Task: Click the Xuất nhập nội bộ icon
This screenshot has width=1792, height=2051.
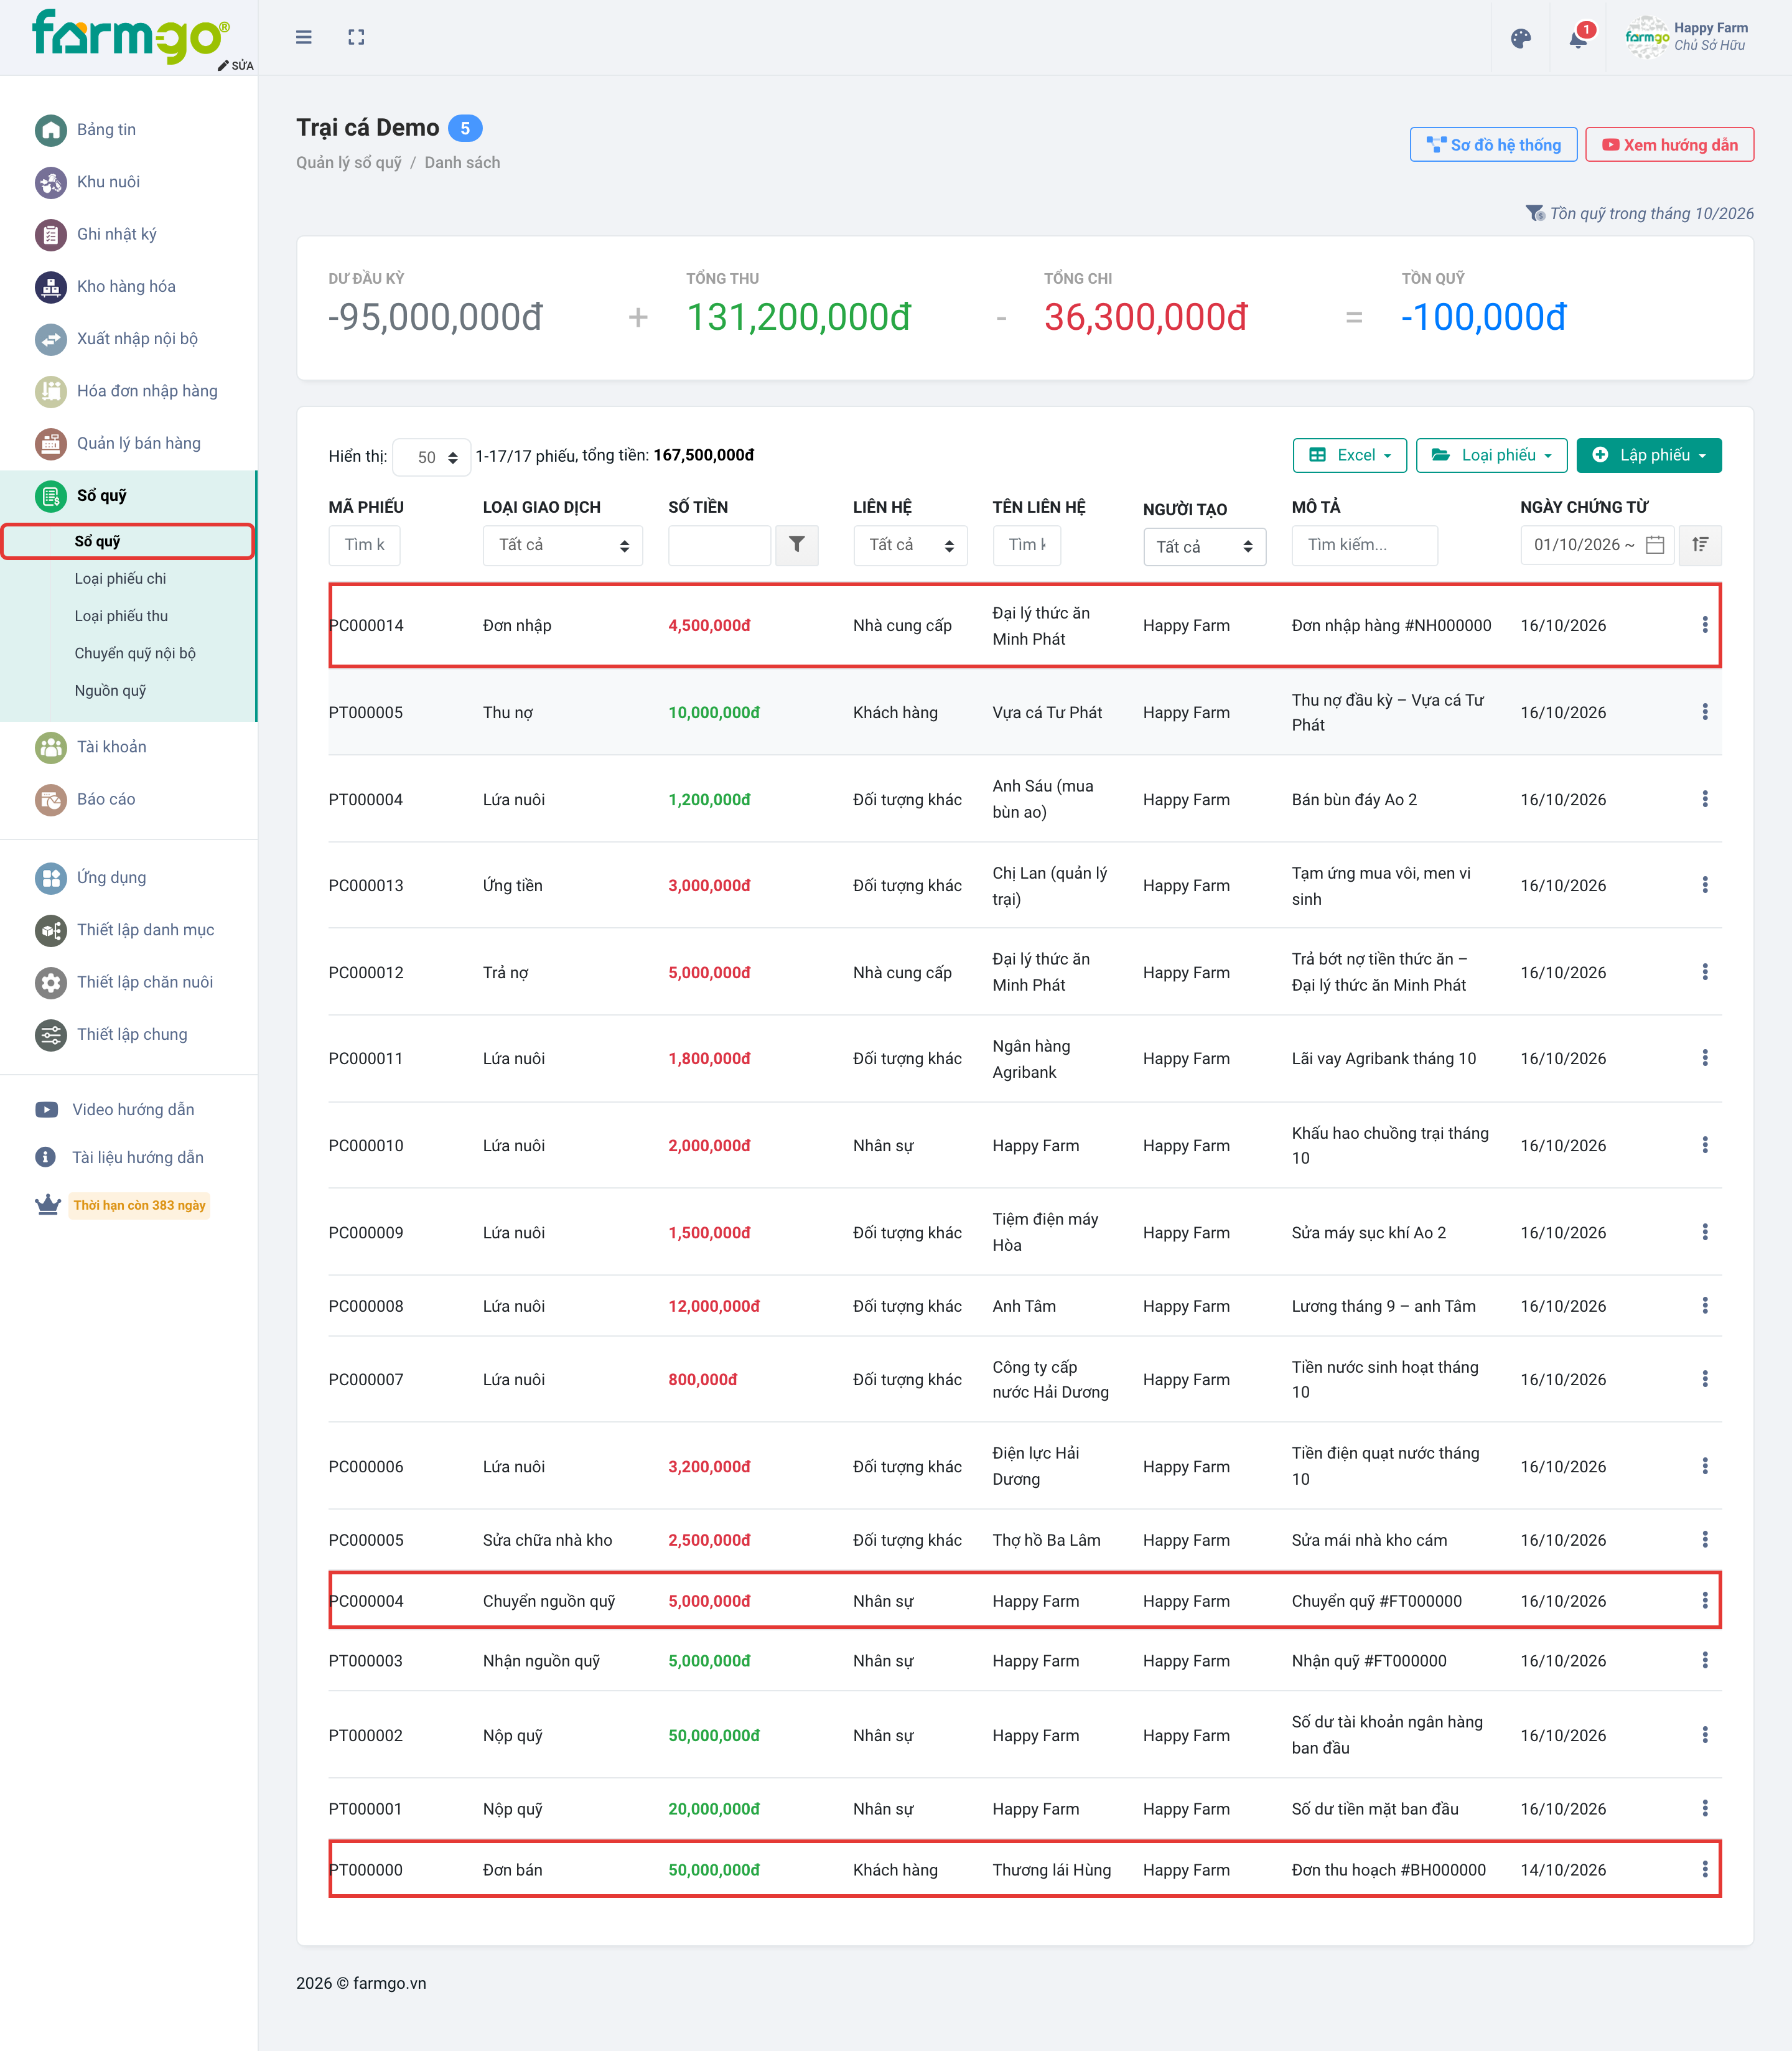Action: (51, 339)
